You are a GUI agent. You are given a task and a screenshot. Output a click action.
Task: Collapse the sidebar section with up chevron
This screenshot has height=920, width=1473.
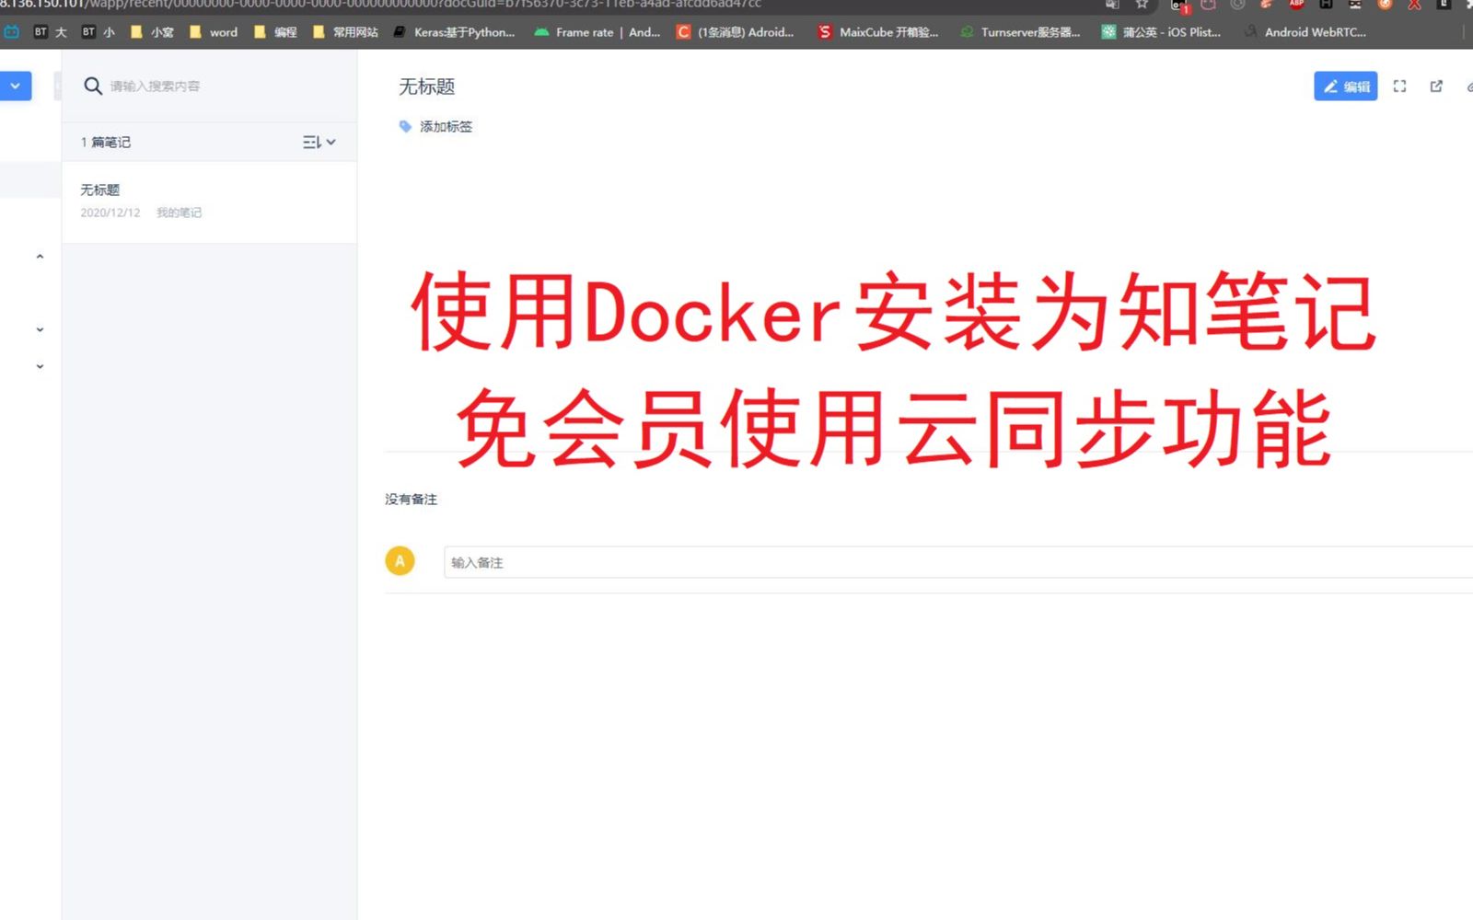40,257
